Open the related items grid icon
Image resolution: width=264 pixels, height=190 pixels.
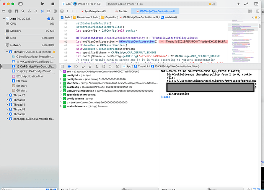[x=62, y=11]
